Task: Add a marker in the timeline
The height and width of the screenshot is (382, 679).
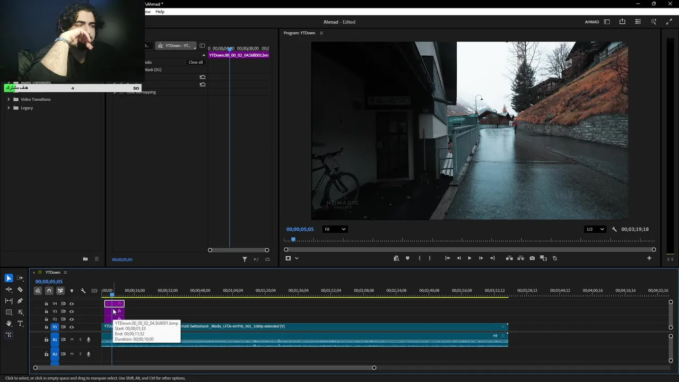Action: (x=72, y=291)
